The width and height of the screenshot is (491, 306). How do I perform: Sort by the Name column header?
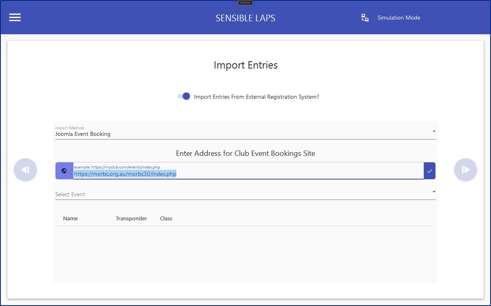point(70,218)
